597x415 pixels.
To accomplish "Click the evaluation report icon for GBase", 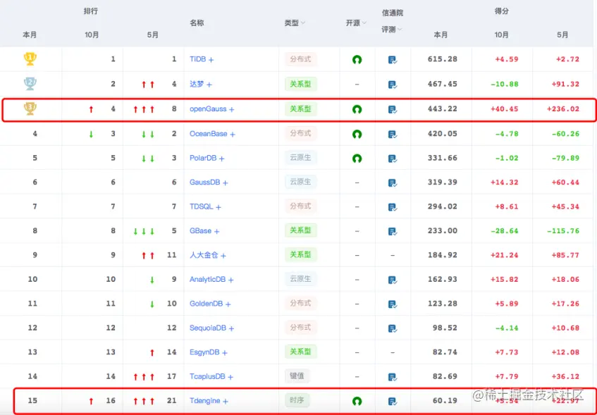I will 393,232.
